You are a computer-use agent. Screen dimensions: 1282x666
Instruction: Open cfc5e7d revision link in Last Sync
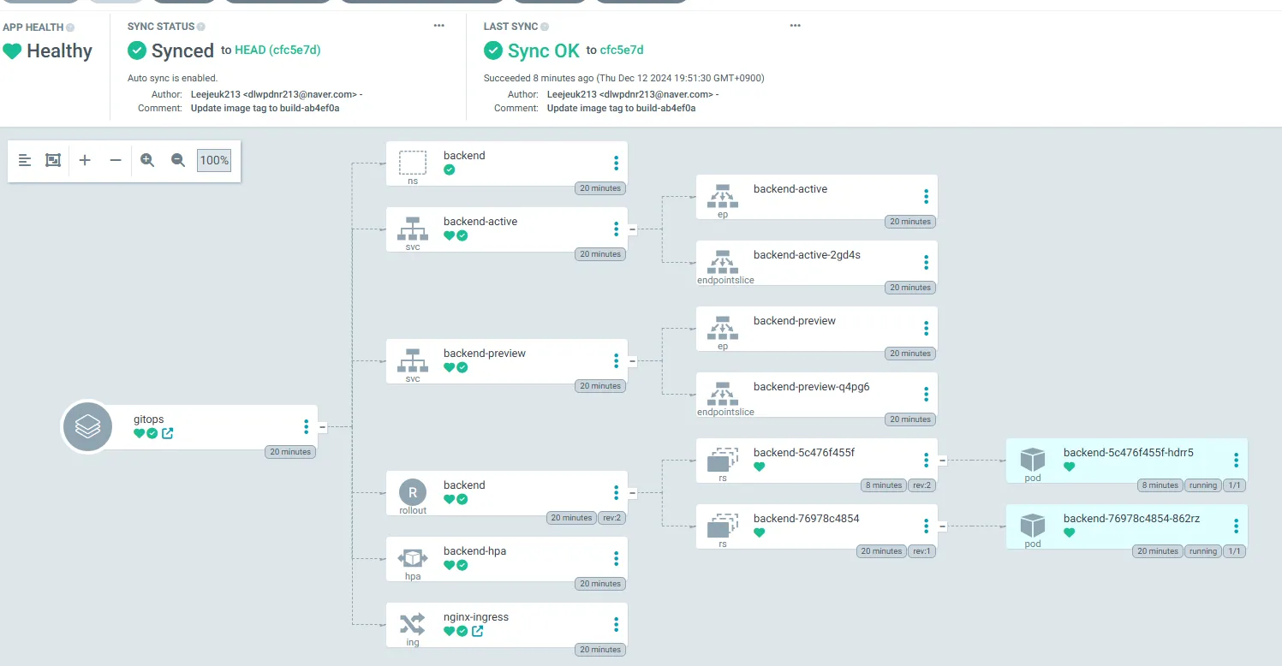click(x=622, y=50)
